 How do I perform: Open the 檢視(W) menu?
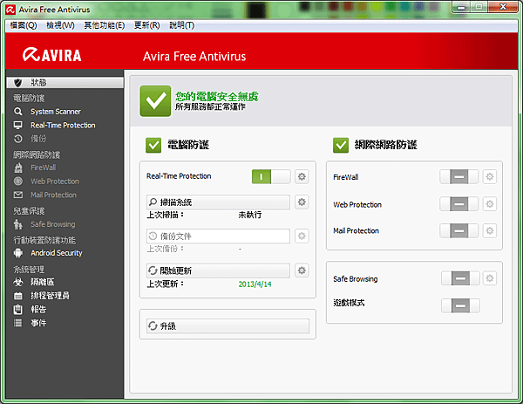point(60,25)
